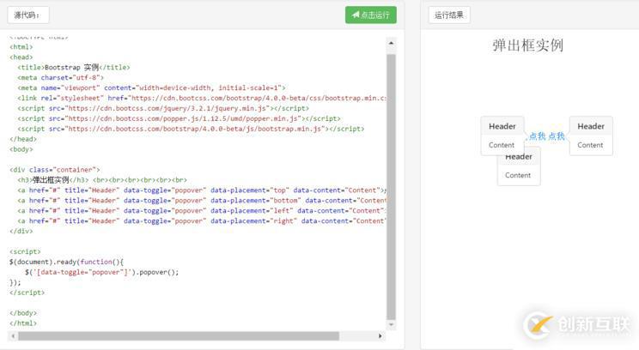
Task: Click the closing </html> tag line
Action: point(23,323)
